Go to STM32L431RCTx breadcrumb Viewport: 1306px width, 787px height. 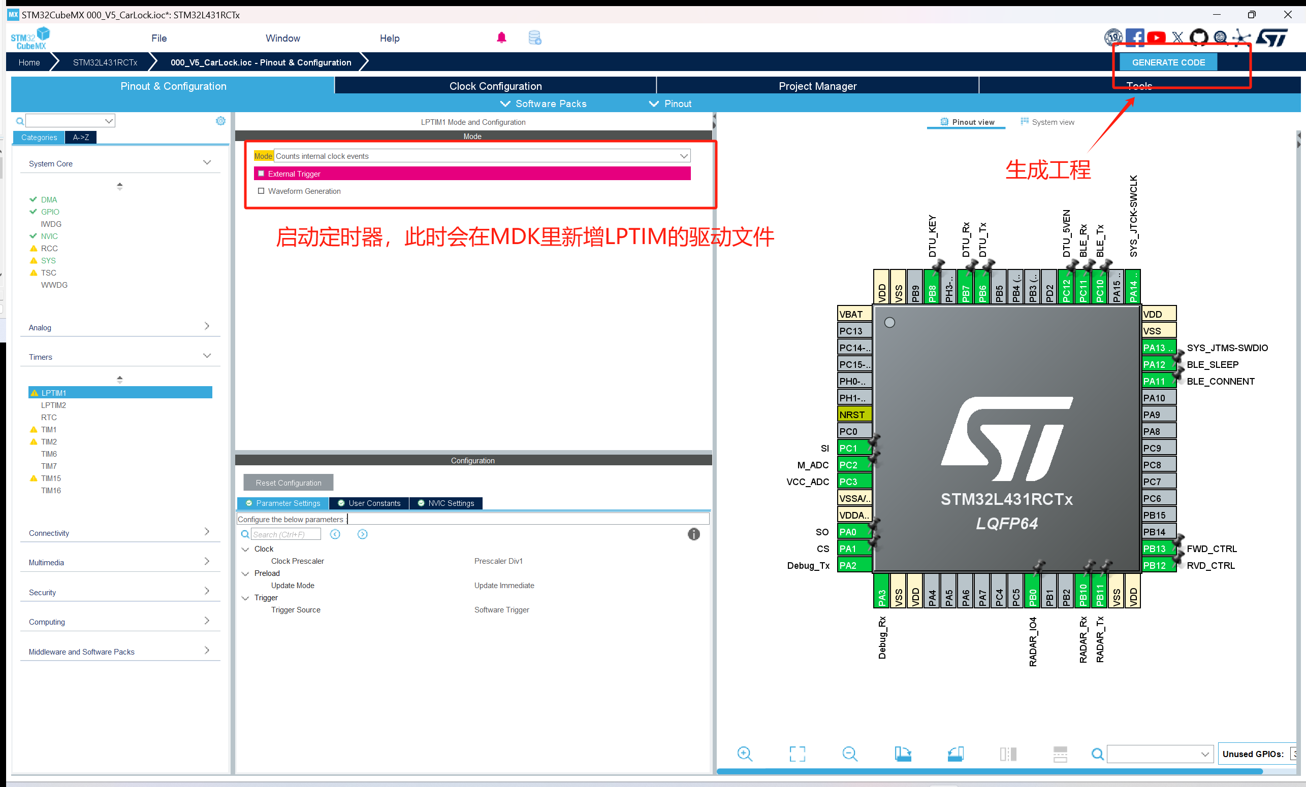click(x=105, y=62)
